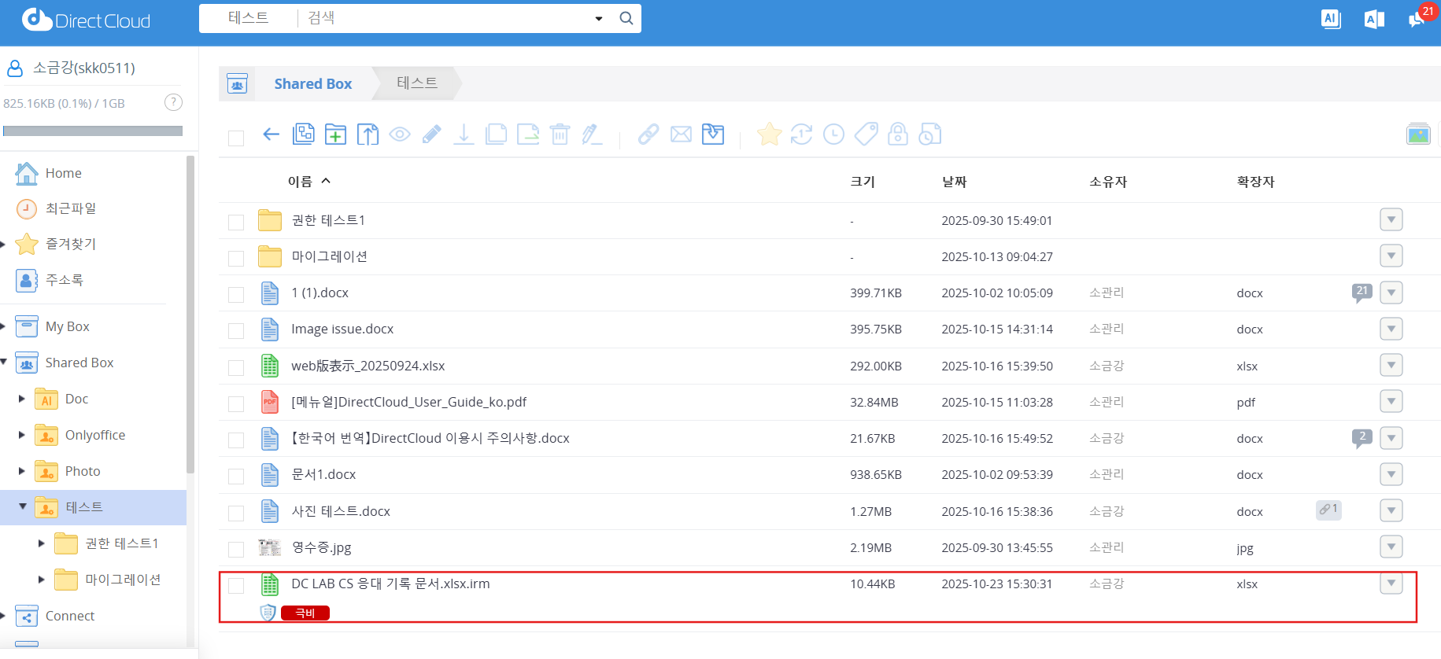
Task: Open the file 문서1.docx by its name
Action: [323, 474]
